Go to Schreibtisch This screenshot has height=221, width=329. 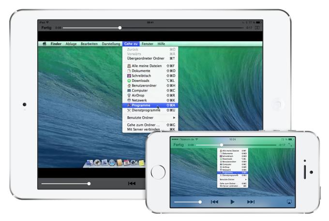coord(150,76)
